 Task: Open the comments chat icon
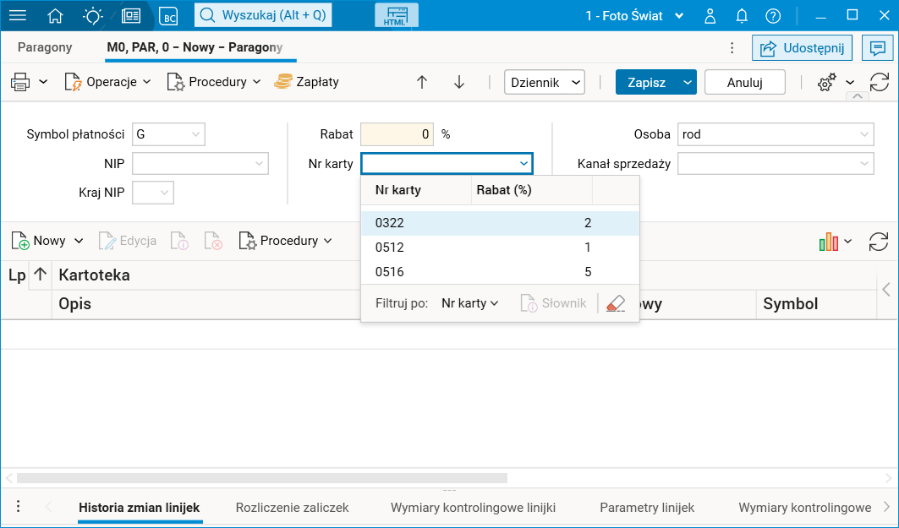[x=877, y=48]
